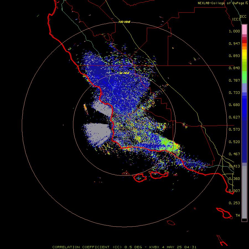Image resolution: width=249 pixels, height=249 pixels.
Task: Click the 0.520 color scale value
Action: 234,142
